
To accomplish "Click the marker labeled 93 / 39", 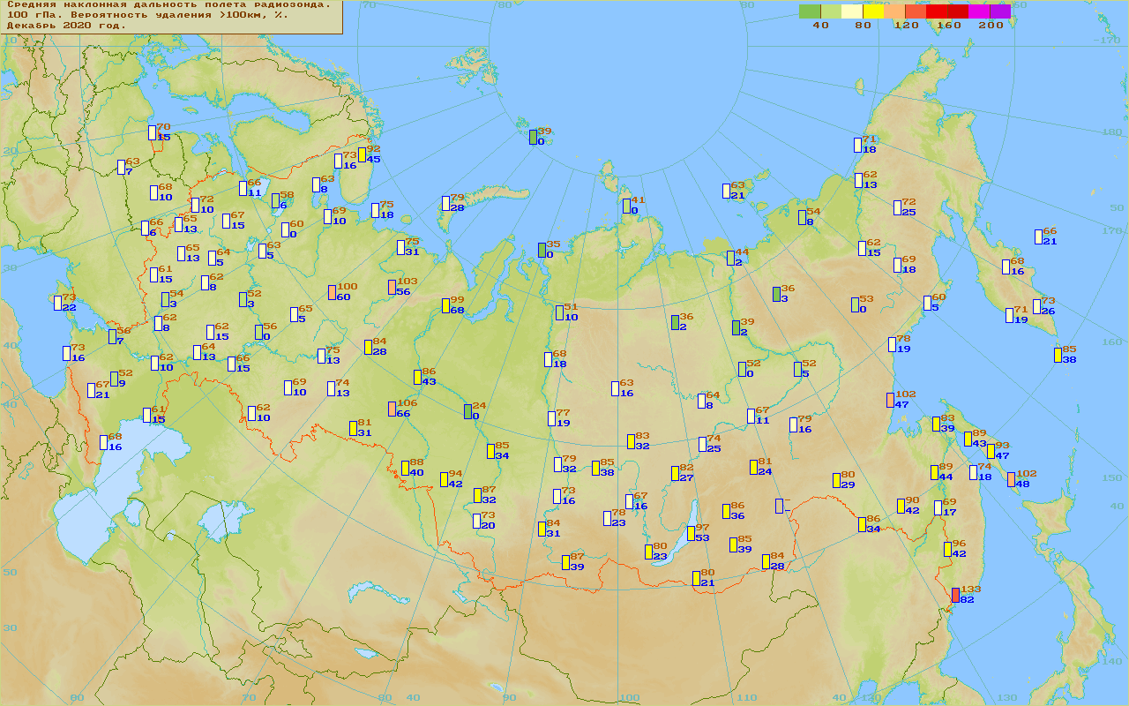I will (x=937, y=424).
